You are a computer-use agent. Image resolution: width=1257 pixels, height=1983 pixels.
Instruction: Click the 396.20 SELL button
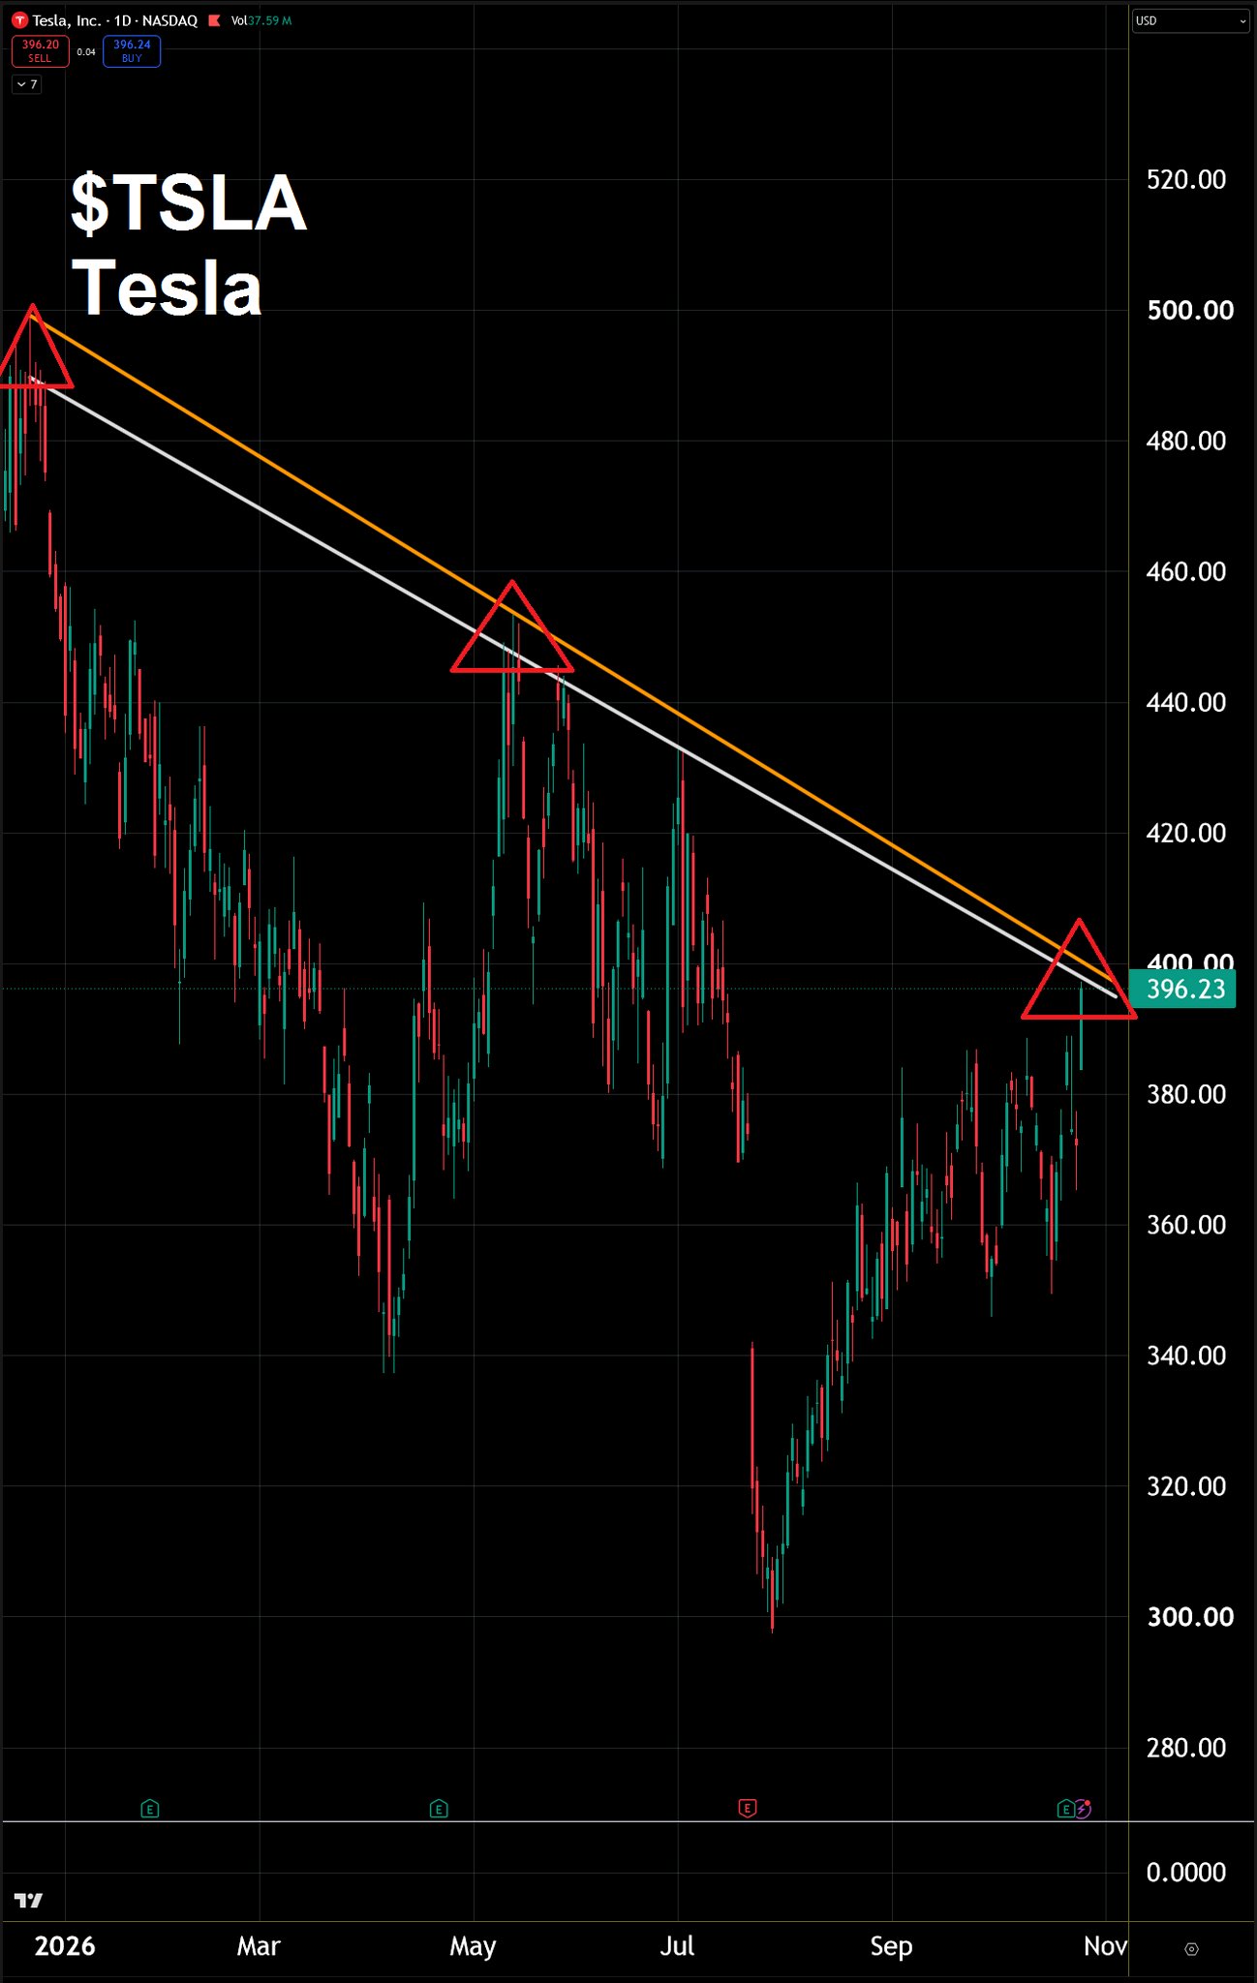(x=40, y=51)
